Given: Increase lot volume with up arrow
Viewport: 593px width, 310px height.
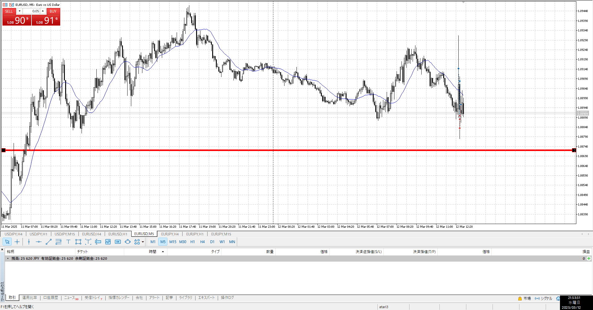Looking at the screenshot, I should (43, 11).
